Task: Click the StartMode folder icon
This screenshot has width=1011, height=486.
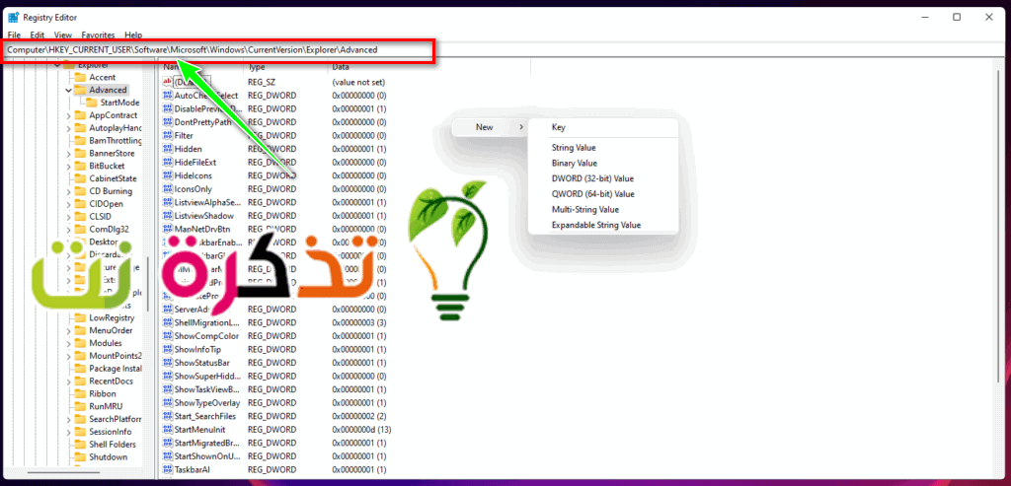Action: point(91,103)
